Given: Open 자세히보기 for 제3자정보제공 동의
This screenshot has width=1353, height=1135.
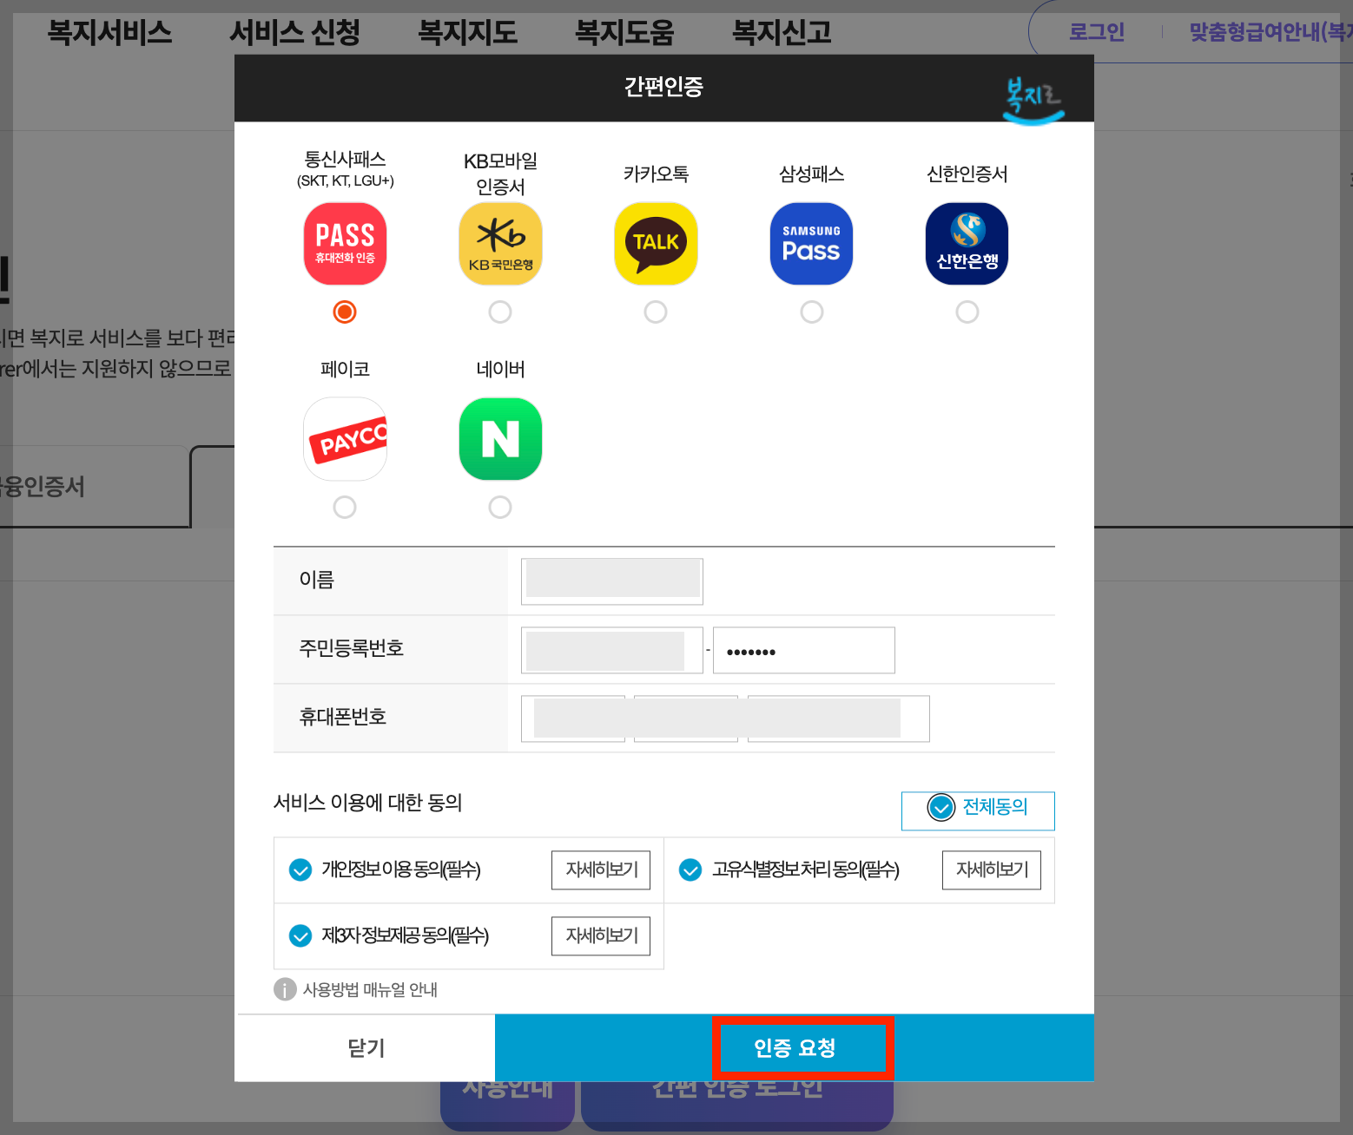Looking at the screenshot, I should coord(601,936).
